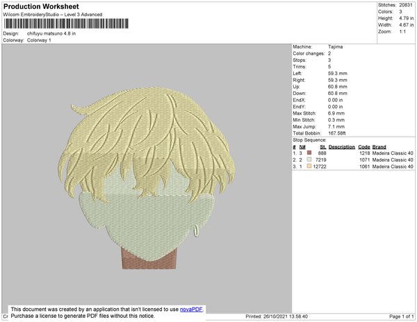
Task: Select the yellow thread swatch code 1061
Action: coord(309,166)
